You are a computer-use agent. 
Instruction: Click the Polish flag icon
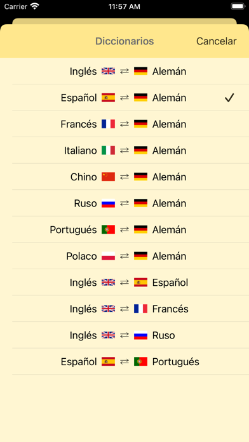coord(108,256)
